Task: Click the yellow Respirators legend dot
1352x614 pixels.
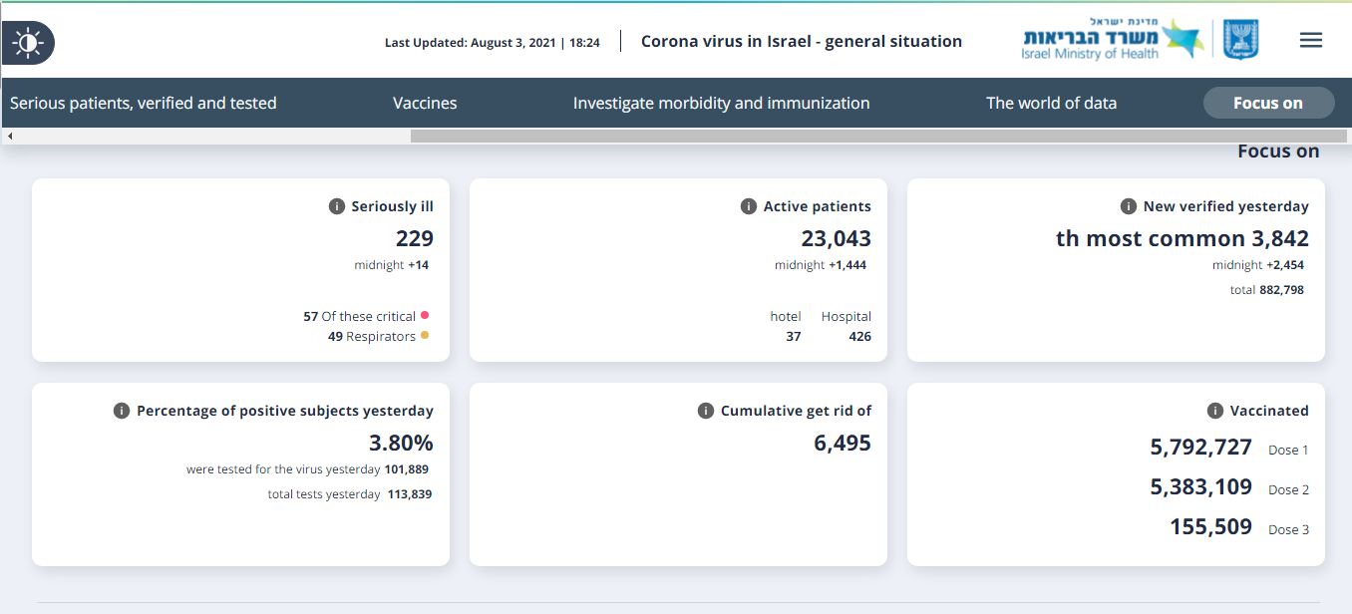Action: (x=425, y=335)
